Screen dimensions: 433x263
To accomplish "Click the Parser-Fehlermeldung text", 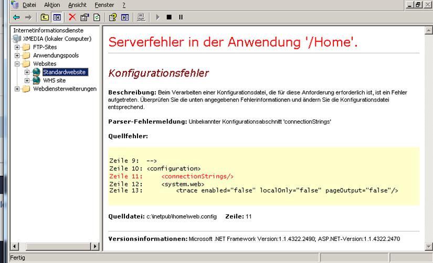I will 219,122.
